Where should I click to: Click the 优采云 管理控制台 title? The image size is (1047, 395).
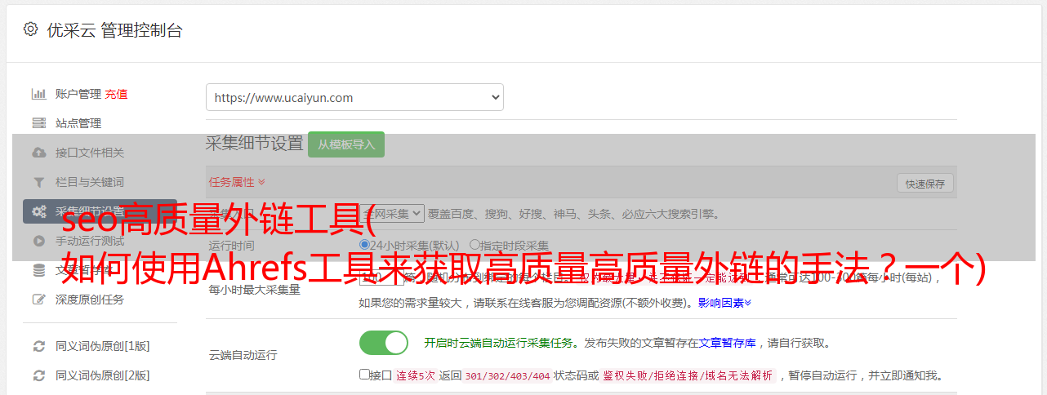(x=114, y=30)
